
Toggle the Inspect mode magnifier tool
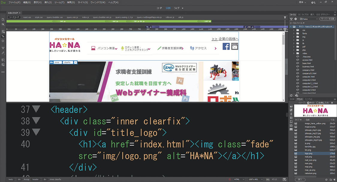tap(3, 31)
